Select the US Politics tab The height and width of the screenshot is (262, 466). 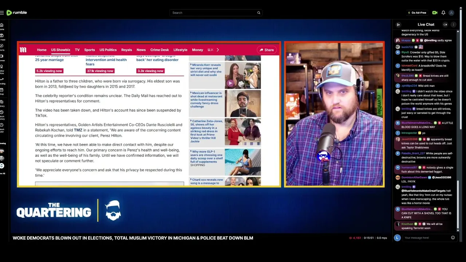pyautogui.click(x=108, y=50)
